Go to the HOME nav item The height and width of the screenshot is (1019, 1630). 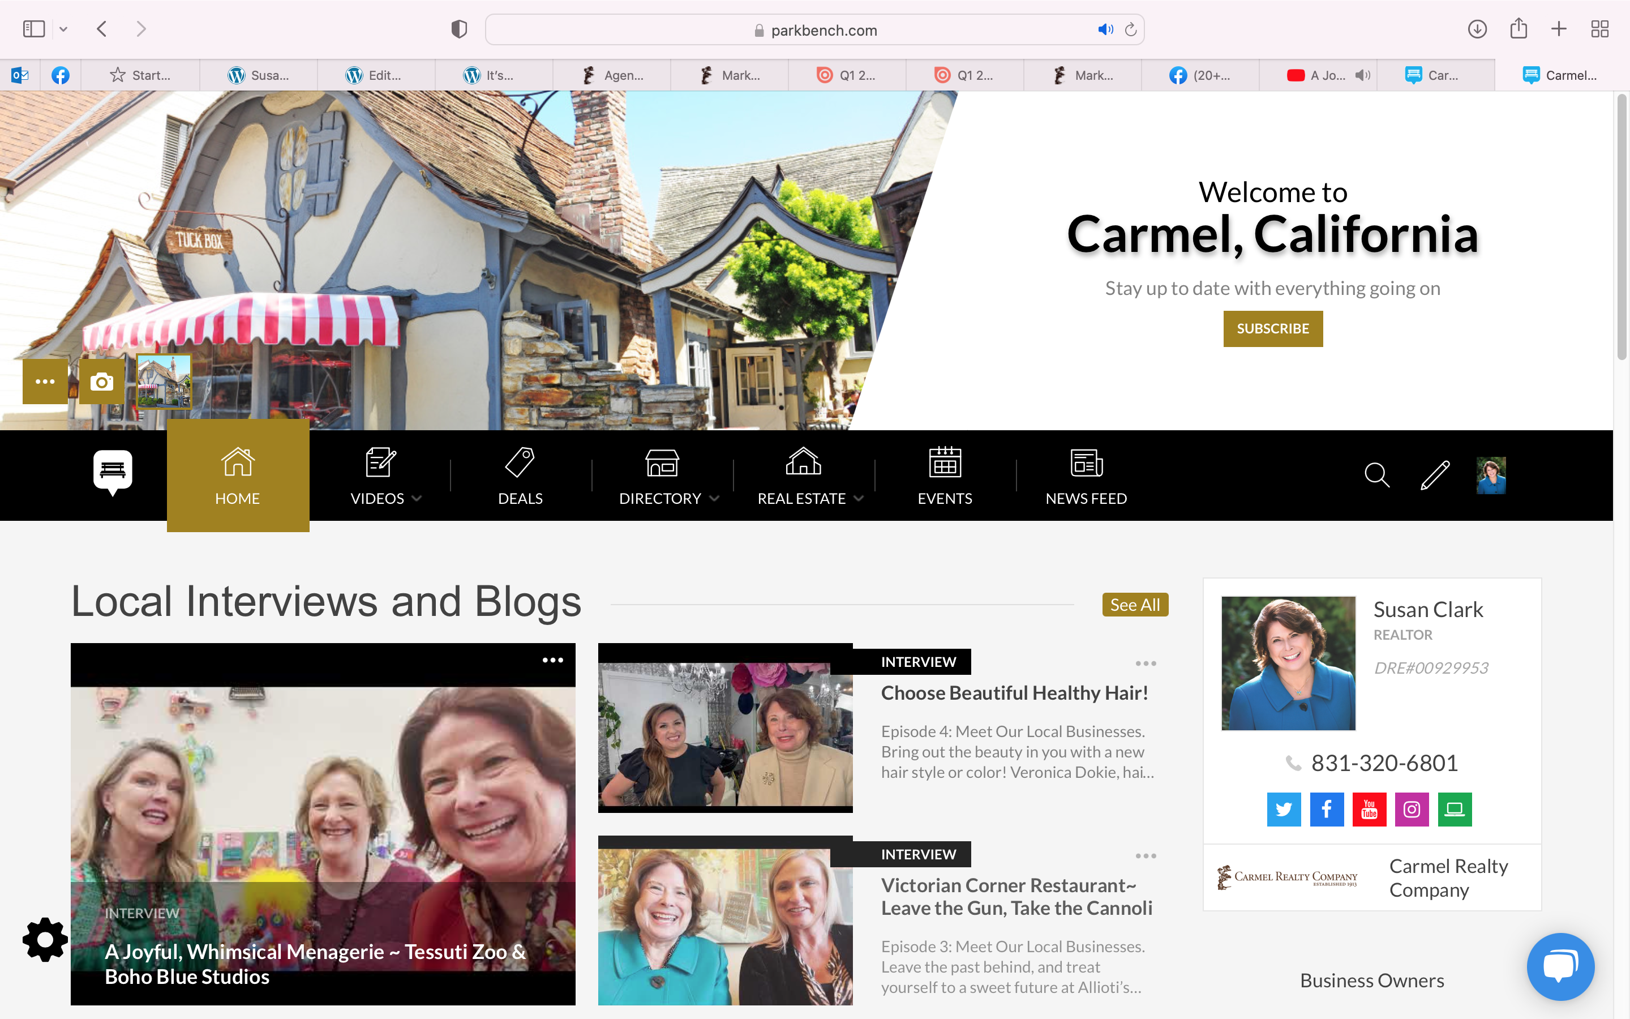click(x=238, y=475)
